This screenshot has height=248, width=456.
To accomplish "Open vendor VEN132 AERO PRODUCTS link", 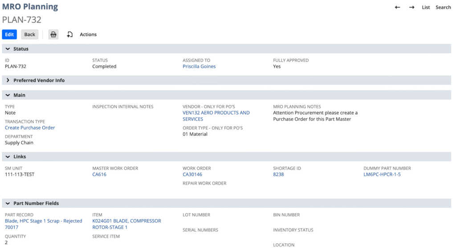I will (216, 113).
